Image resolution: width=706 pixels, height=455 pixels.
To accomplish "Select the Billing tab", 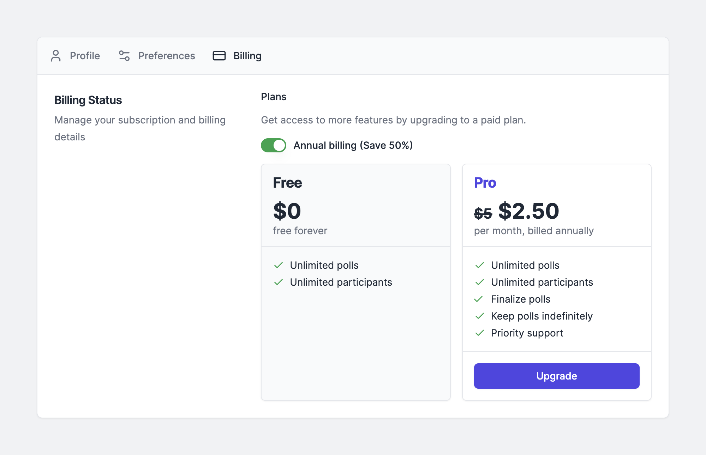I will (x=247, y=56).
